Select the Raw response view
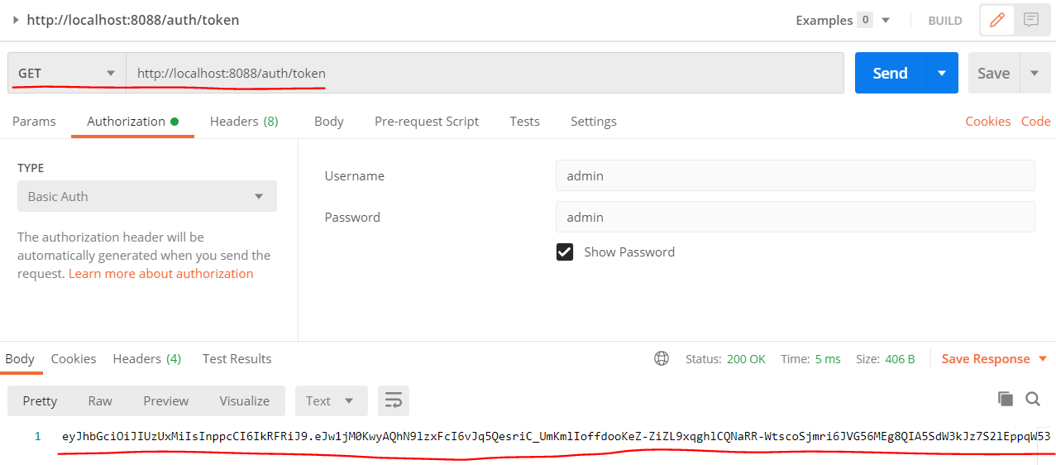1056x465 pixels. click(x=100, y=400)
